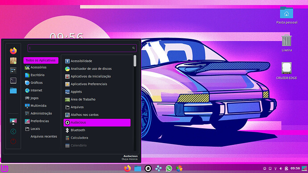
Task: Open Área de Trabalho settings
Action: tap(97, 99)
